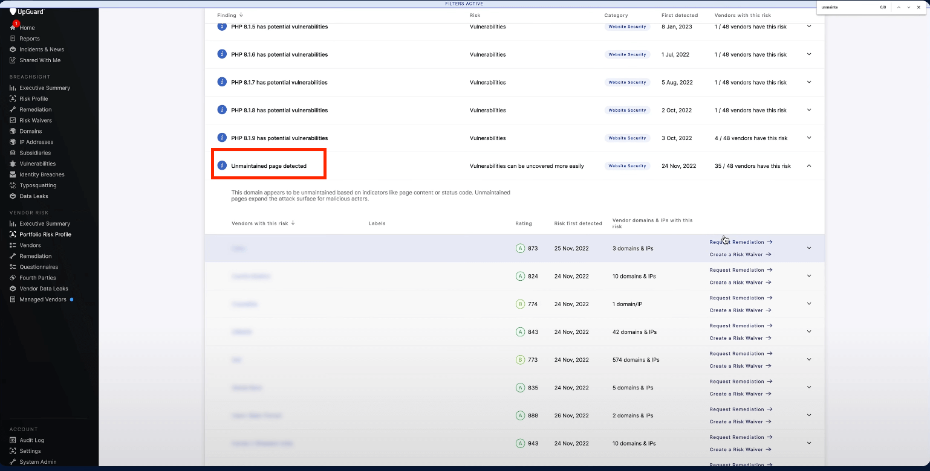Create a Risk Waiver for vendor rated 774

[x=740, y=310]
